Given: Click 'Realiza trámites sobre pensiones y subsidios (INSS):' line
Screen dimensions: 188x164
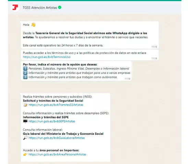Looking at the screenshot, I should pos(57,97).
